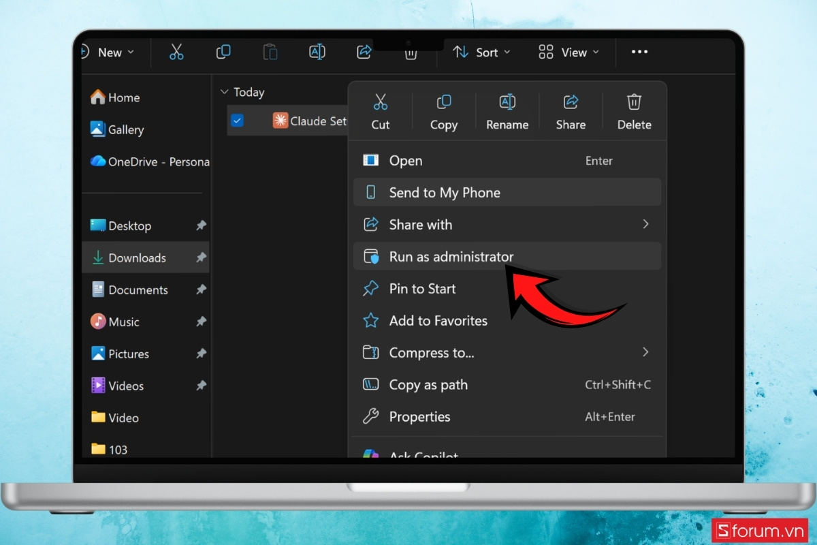This screenshot has width=817, height=545.
Task: Click the pin icon beside Desktop
Action: click(x=201, y=226)
